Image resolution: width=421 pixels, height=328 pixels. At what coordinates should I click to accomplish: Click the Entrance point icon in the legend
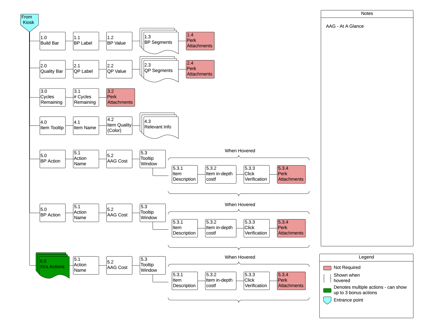pyautogui.click(x=327, y=300)
